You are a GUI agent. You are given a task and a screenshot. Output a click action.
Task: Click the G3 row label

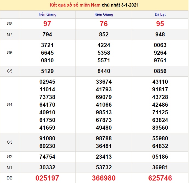point(10,142)
